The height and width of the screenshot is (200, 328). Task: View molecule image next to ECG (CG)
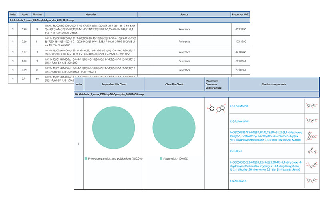[x=311, y=151]
